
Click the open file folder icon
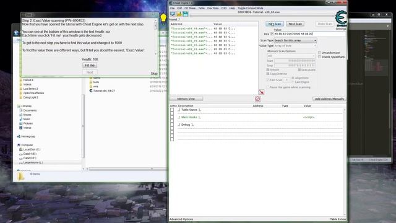[x=179, y=14]
